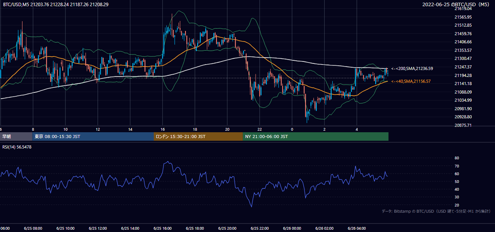Click hour label 20 under price chart
Viewport: 495px width, 232px height.
click(227, 130)
